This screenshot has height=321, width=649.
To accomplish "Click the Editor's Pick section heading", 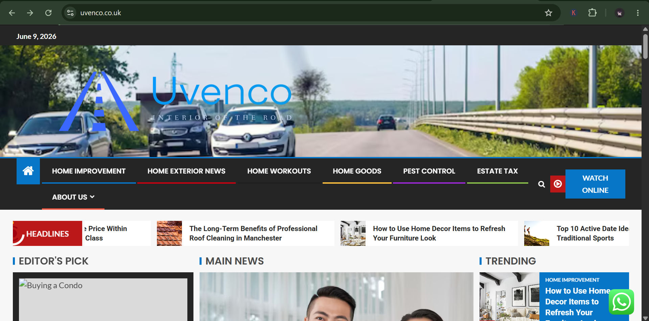I will click(53, 261).
